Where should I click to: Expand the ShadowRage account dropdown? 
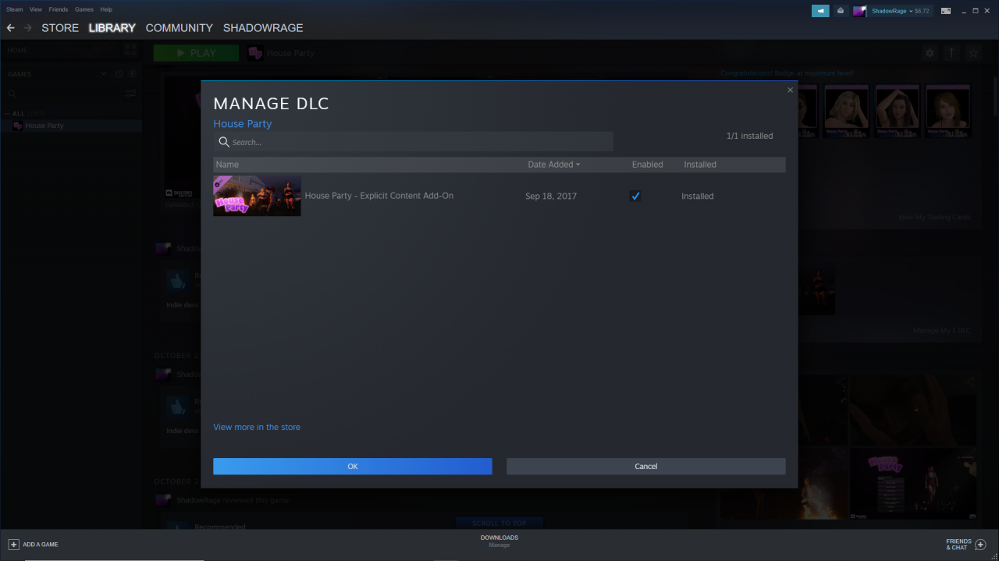coord(910,11)
